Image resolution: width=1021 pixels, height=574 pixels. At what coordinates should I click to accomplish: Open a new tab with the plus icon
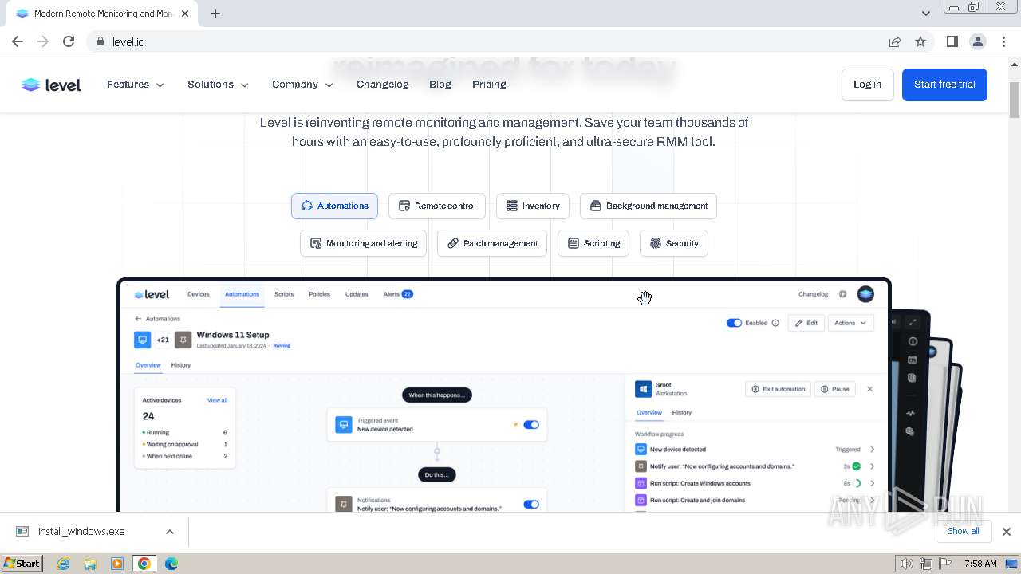pos(215,14)
